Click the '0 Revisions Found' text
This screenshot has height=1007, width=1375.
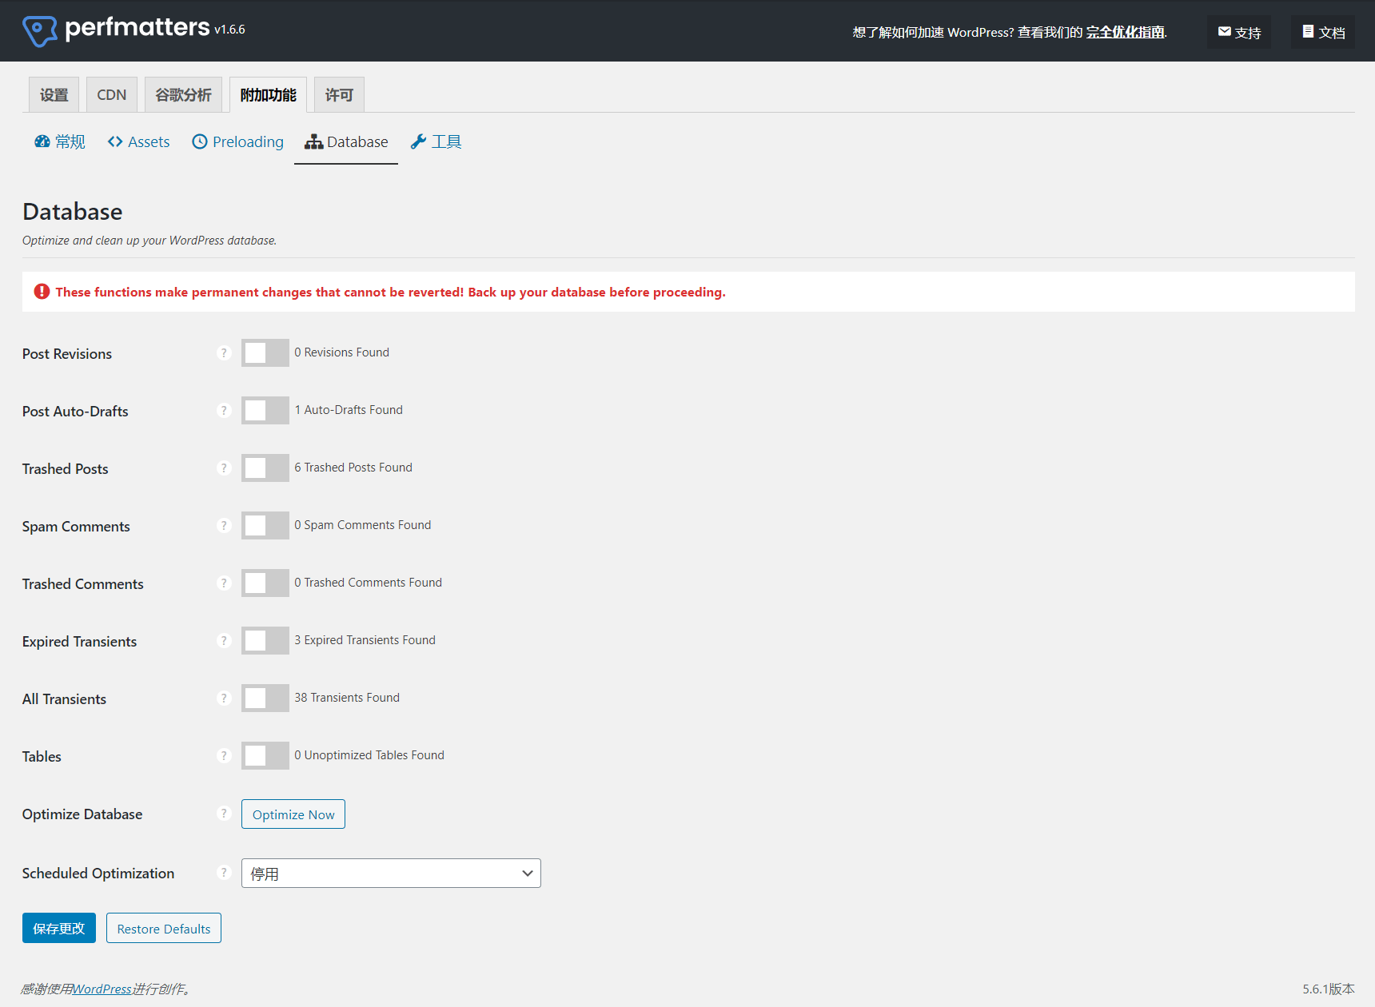click(x=341, y=352)
